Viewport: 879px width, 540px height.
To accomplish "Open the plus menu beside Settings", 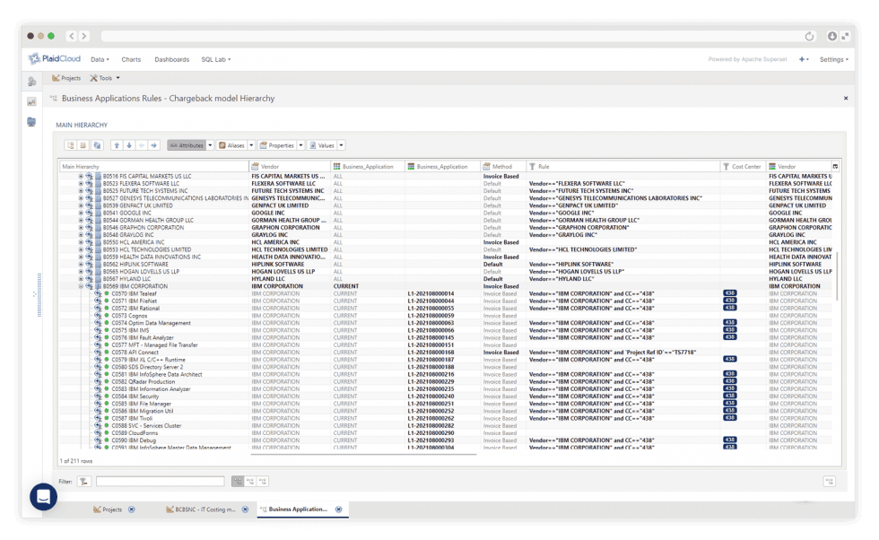I will [x=804, y=59].
